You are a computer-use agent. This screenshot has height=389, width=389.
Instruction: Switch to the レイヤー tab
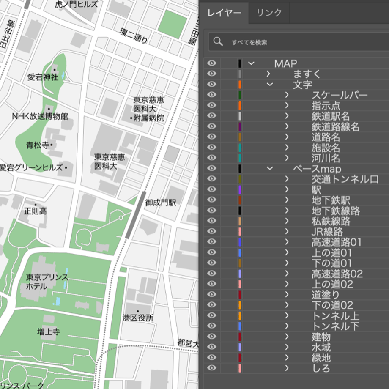pyautogui.click(x=224, y=13)
